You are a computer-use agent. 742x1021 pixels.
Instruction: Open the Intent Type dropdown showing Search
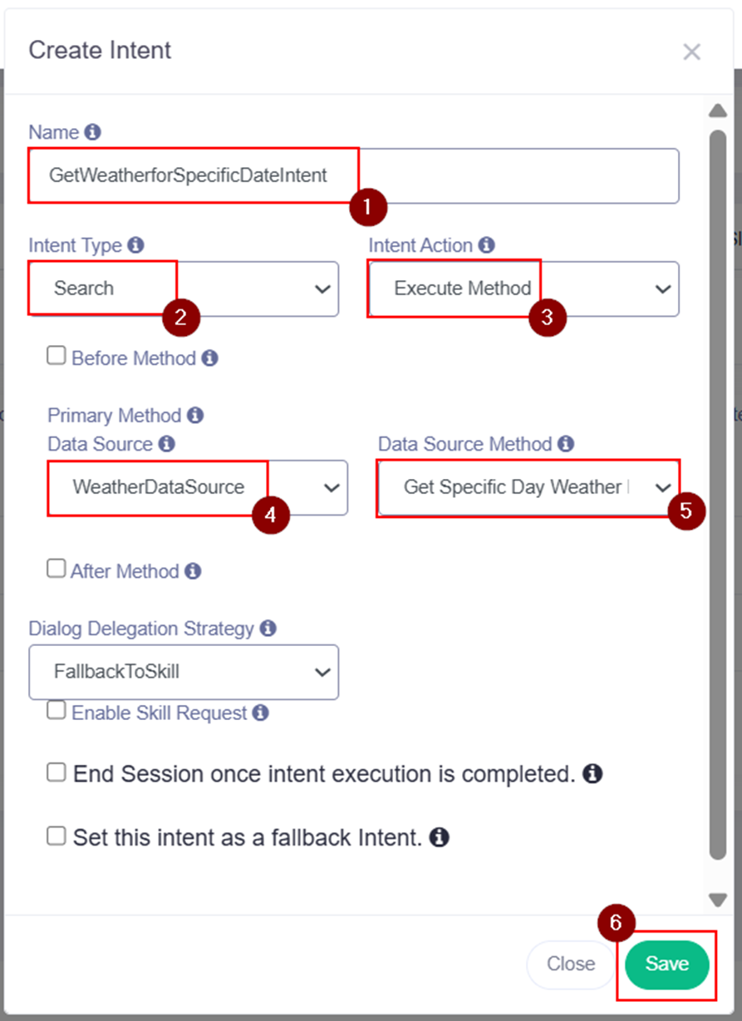pos(184,289)
